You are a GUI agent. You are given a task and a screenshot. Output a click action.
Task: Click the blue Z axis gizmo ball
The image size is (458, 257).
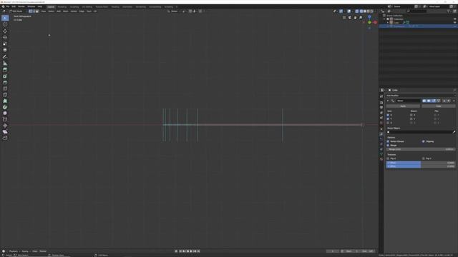369,17
